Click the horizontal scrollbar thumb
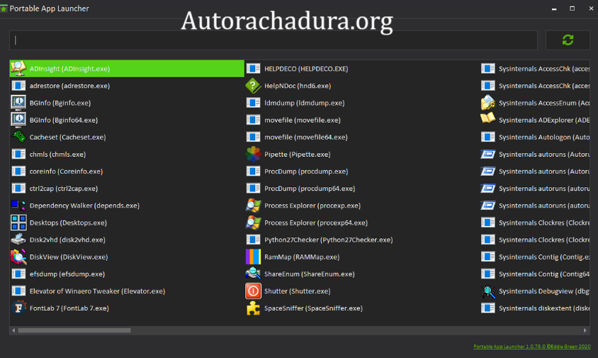This screenshot has width=598, height=358. [74, 330]
